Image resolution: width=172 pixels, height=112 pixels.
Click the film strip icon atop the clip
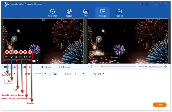44,20
